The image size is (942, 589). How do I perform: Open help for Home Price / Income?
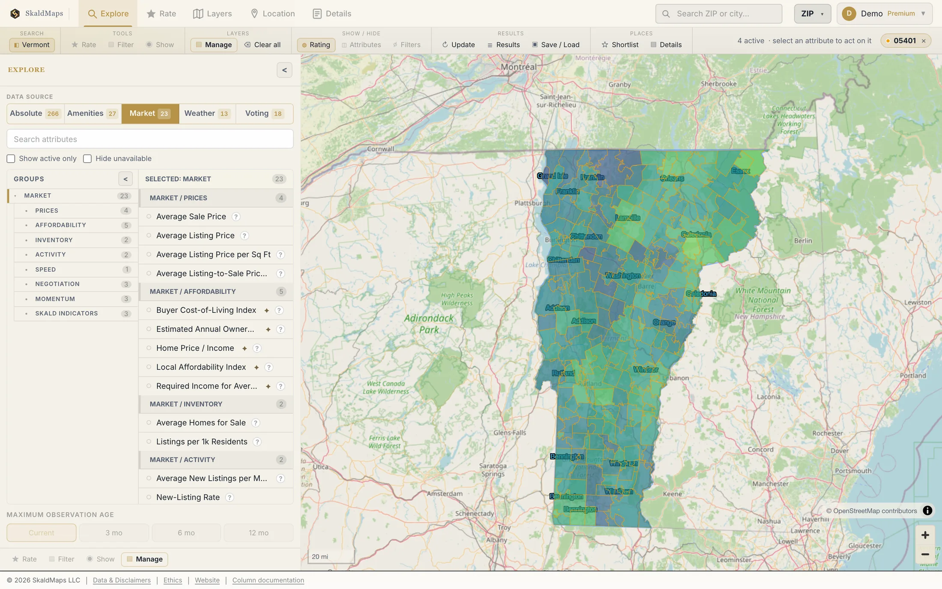coord(257,348)
